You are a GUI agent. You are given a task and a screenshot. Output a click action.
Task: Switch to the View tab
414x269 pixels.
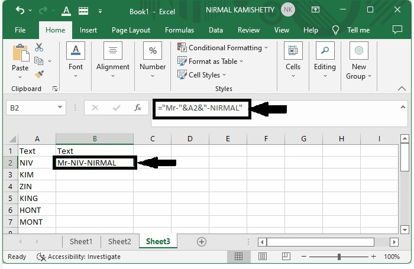[x=282, y=30]
